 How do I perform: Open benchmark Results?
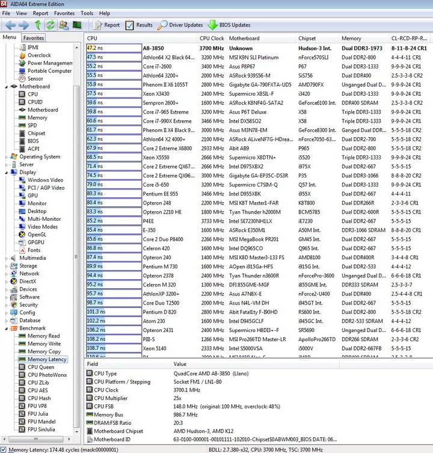point(139,25)
